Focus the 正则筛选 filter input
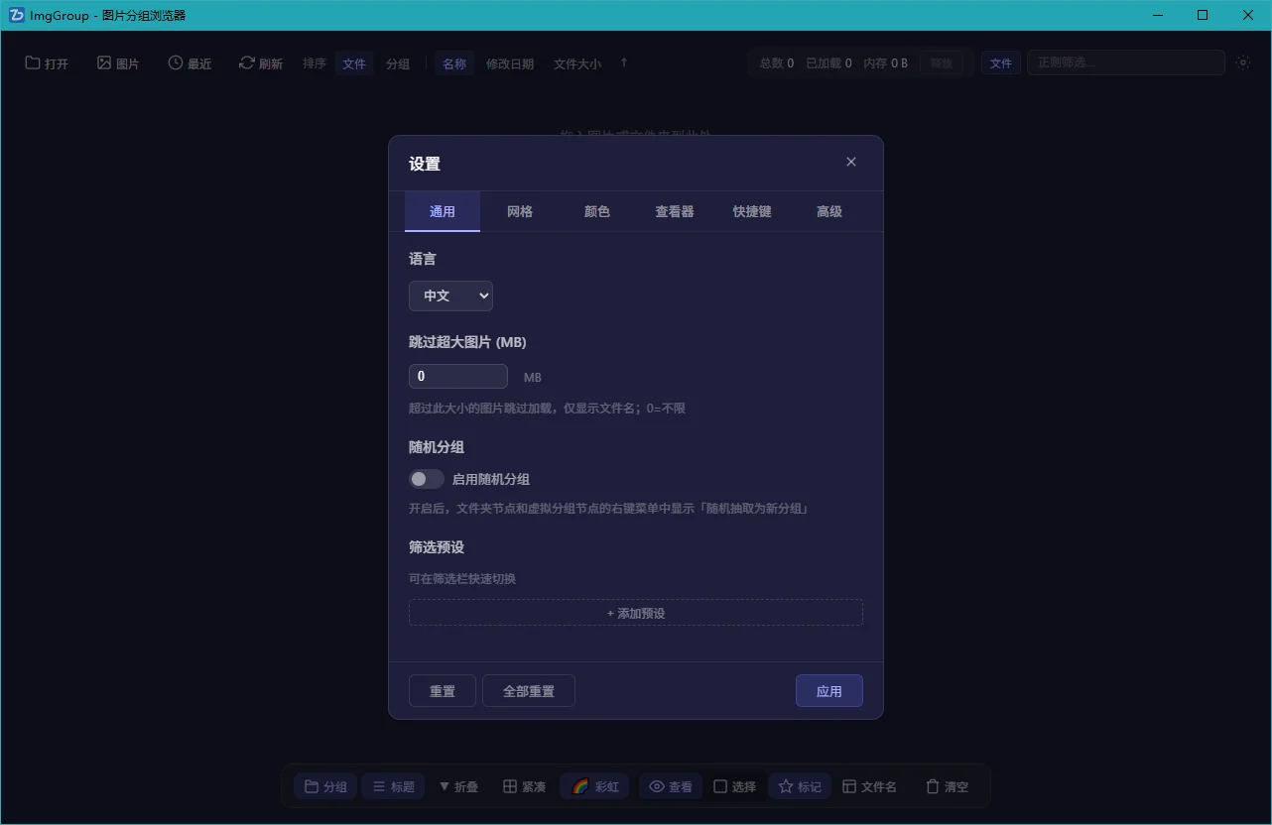 click(1126, 62)
